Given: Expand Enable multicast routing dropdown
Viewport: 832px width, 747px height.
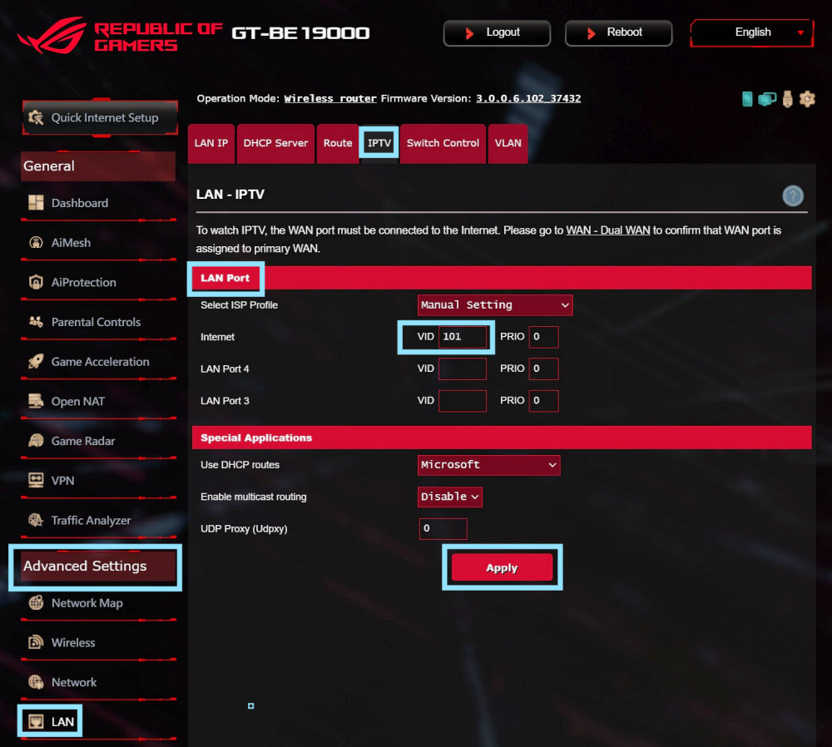Looking at the screenshot, I should point(449,497).
